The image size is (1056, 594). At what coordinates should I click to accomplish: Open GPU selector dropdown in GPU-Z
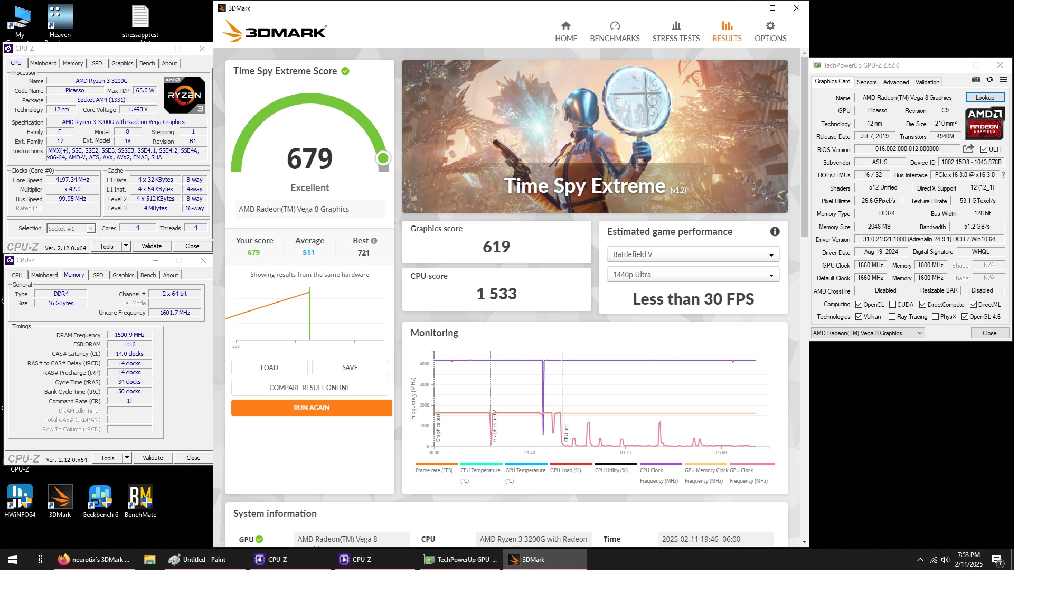pos(868,333)
